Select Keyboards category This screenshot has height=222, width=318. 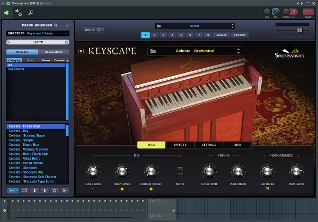[x=16, y=69]
